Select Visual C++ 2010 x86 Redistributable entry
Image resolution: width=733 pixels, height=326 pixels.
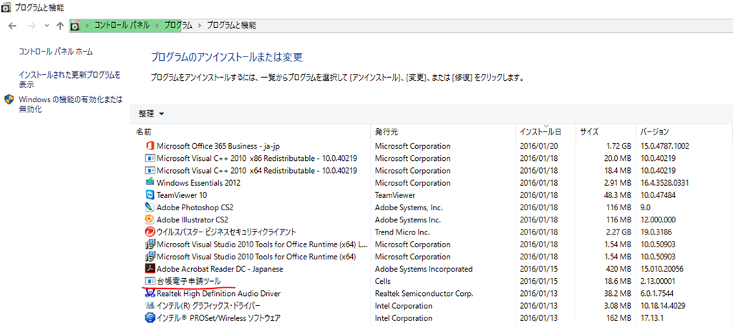[257, 158]
